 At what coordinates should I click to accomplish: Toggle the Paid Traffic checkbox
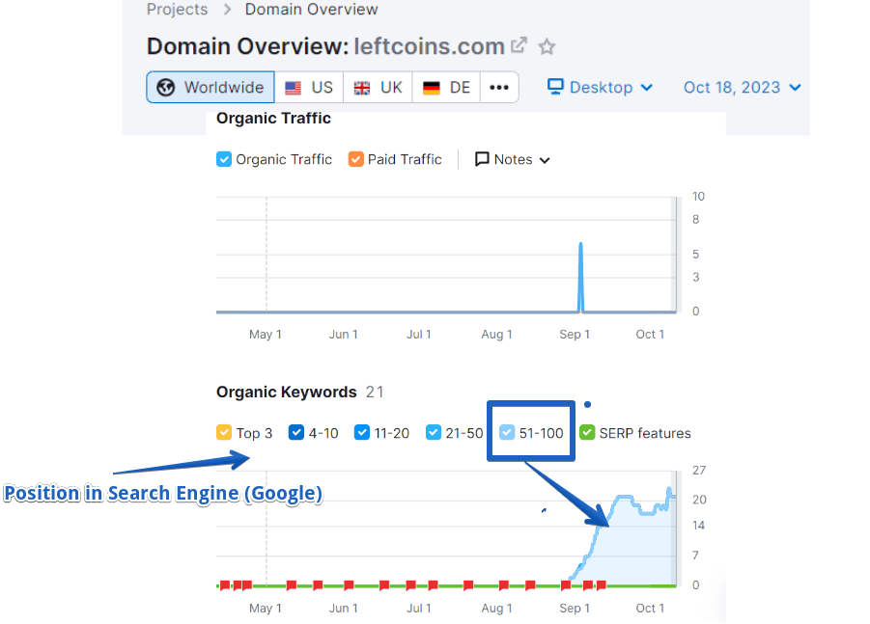[x=355, y=159]
